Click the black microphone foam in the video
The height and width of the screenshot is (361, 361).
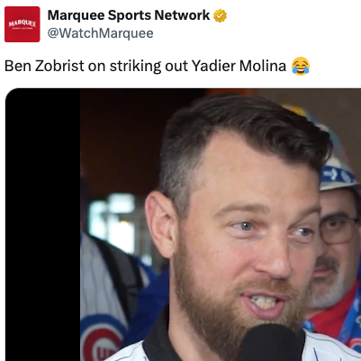point(270,342)
